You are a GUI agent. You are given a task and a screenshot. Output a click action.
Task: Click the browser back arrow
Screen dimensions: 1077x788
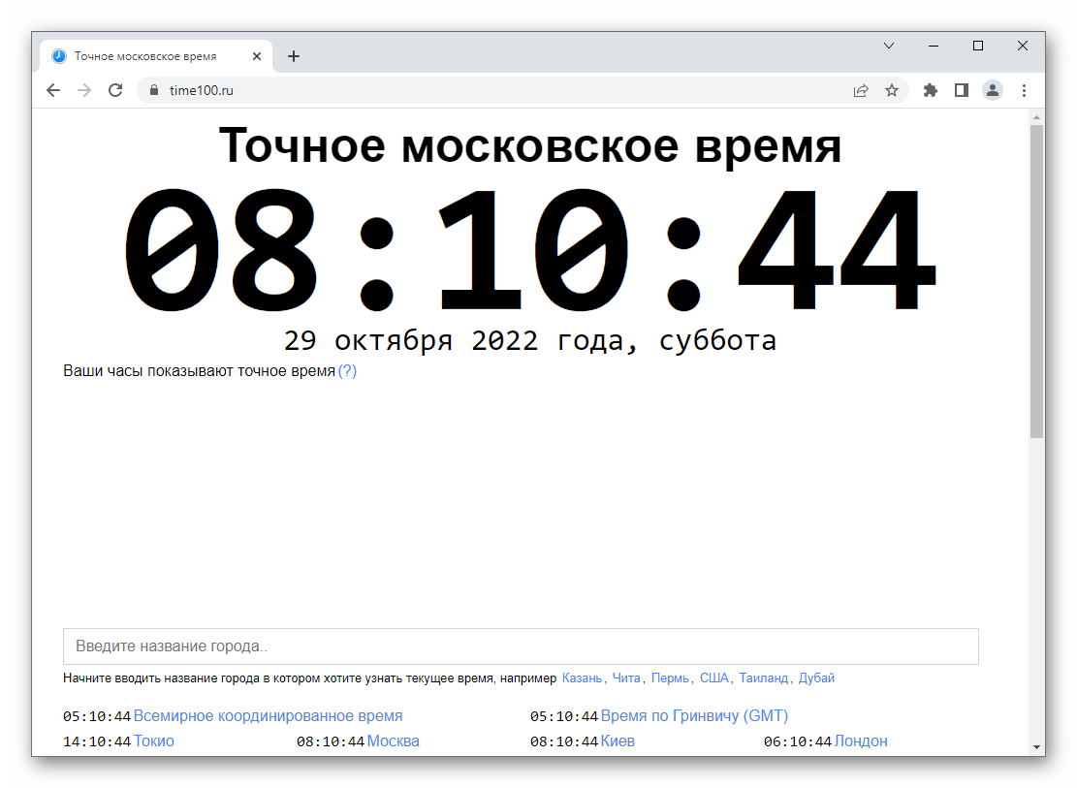[53, 90]
